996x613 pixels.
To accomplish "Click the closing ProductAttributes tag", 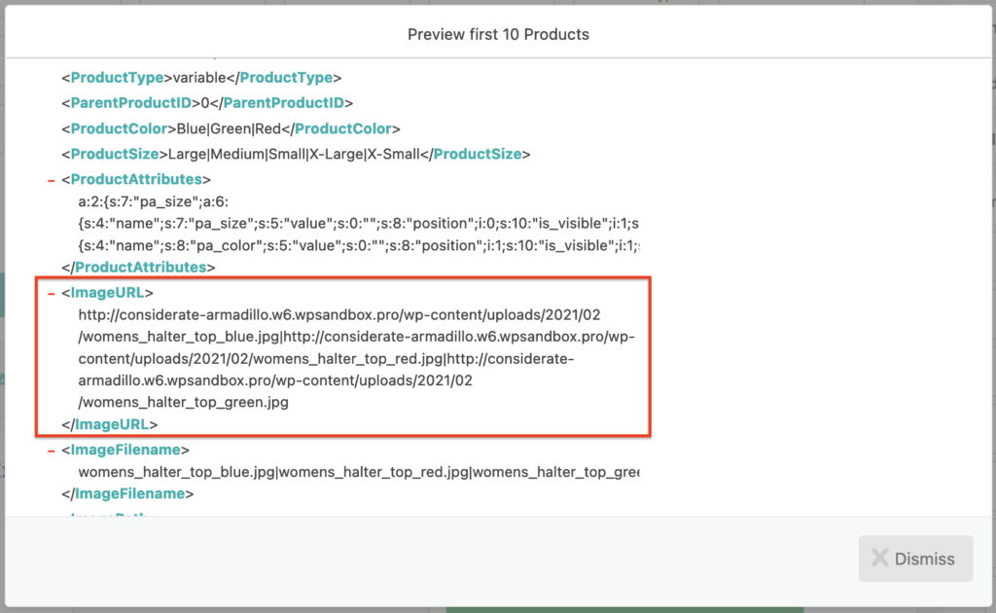I will 139,267.
